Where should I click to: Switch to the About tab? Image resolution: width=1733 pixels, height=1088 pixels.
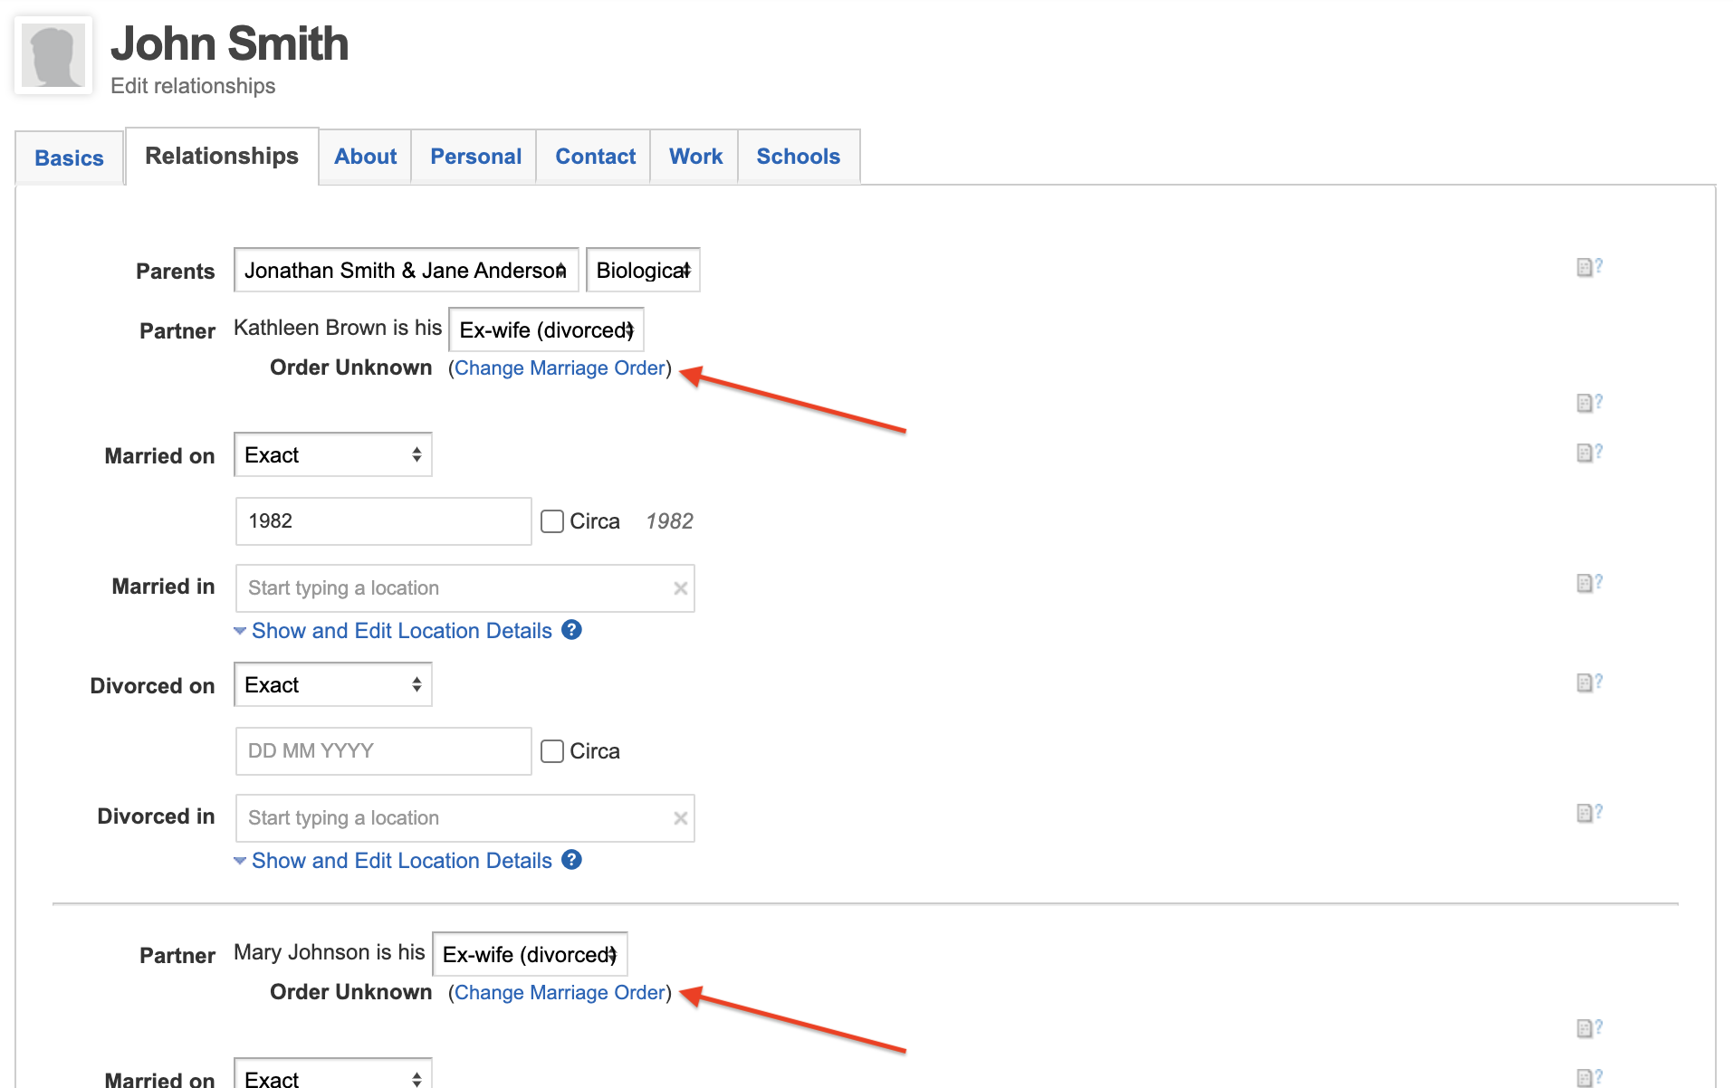(x=364, y=156)
